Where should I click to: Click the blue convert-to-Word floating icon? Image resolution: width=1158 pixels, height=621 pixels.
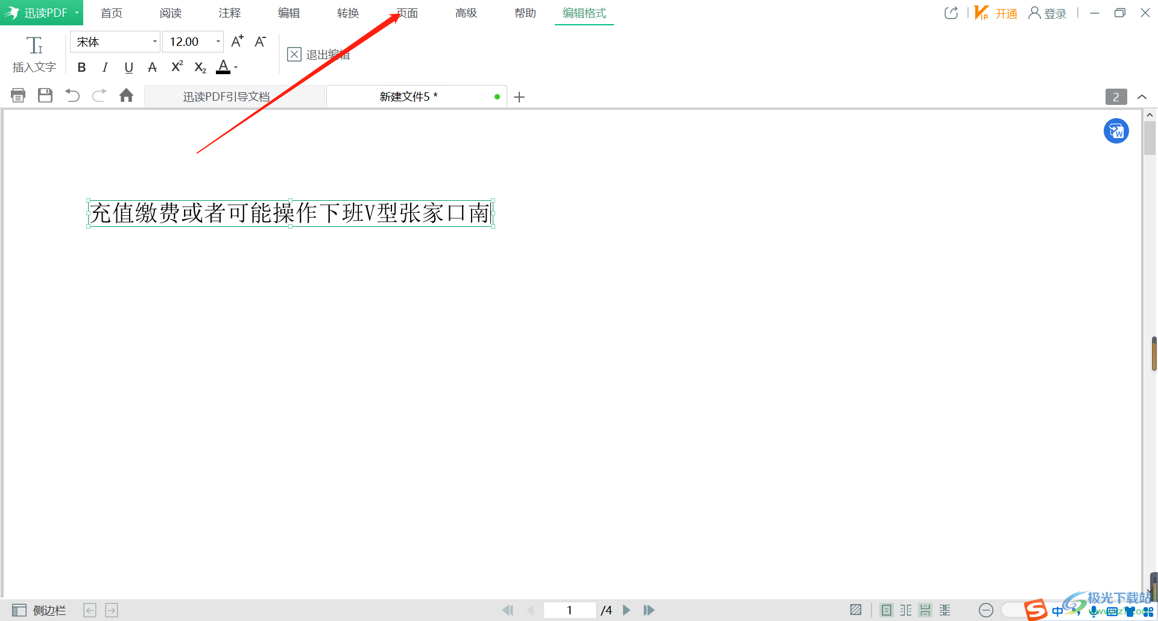click(x=1116, y=131)
